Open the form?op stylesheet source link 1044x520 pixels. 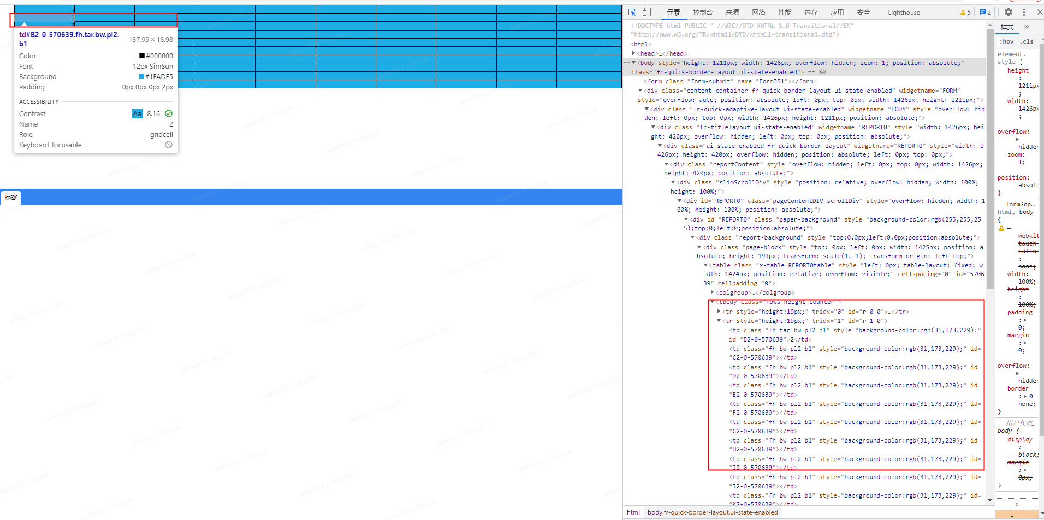(x=1020, y=204)
